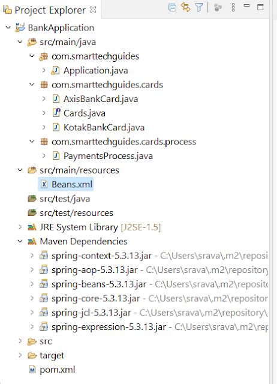Click the Maven Dependencies library icon
This screenshot has height=384, width=277.
(32, 242)
